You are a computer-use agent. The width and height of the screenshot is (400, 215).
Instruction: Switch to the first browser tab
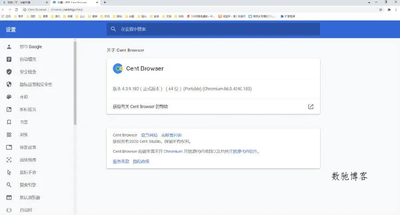25,2
